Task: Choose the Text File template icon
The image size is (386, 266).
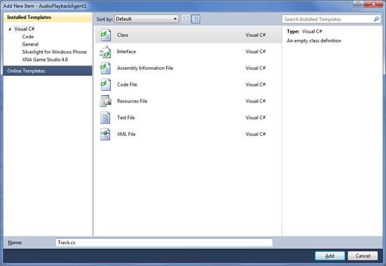Action: pos(105,117)
